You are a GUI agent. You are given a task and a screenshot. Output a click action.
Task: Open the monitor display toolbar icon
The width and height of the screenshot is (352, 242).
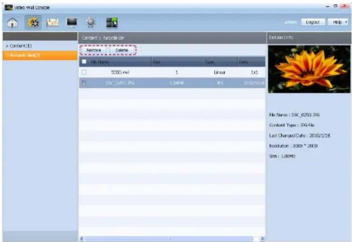tap(72, 22)
